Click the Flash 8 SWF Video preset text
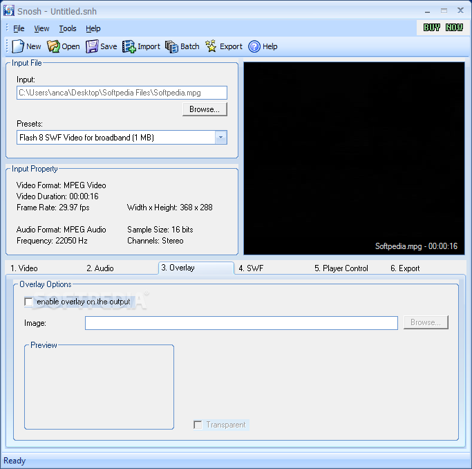This screenshot has width=472, height=469. tap(86, 138)
